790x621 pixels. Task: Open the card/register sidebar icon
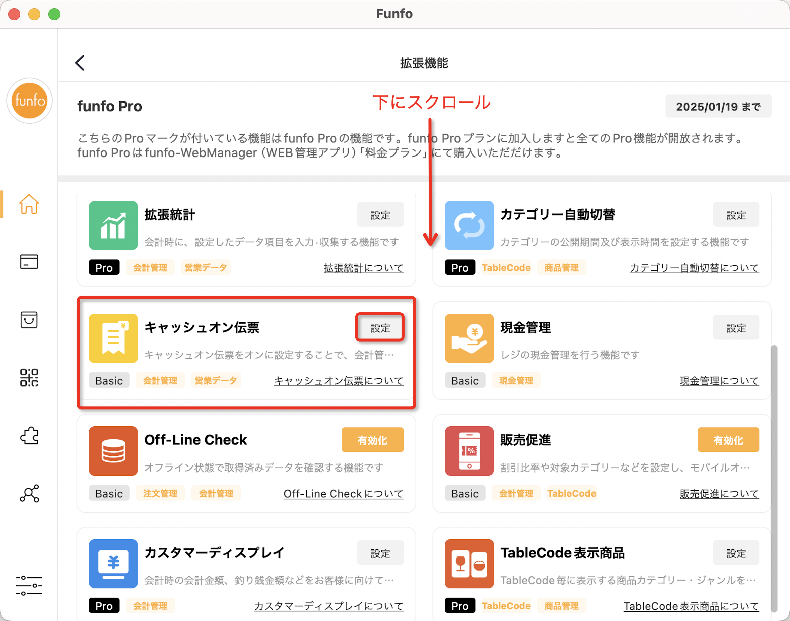(x=29, y=261)
